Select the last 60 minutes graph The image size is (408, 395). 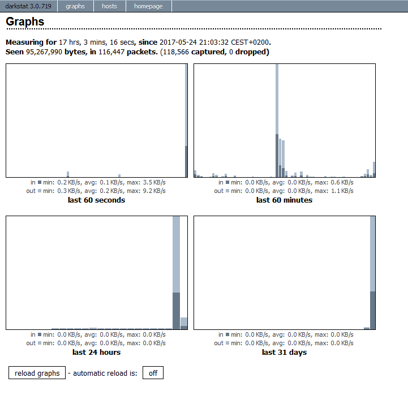pos(284,121)
